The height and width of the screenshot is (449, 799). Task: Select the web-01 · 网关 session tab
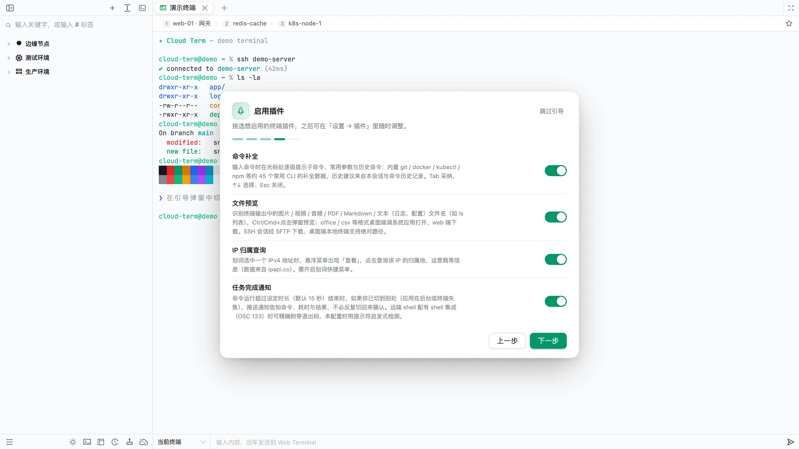(187, 24)
